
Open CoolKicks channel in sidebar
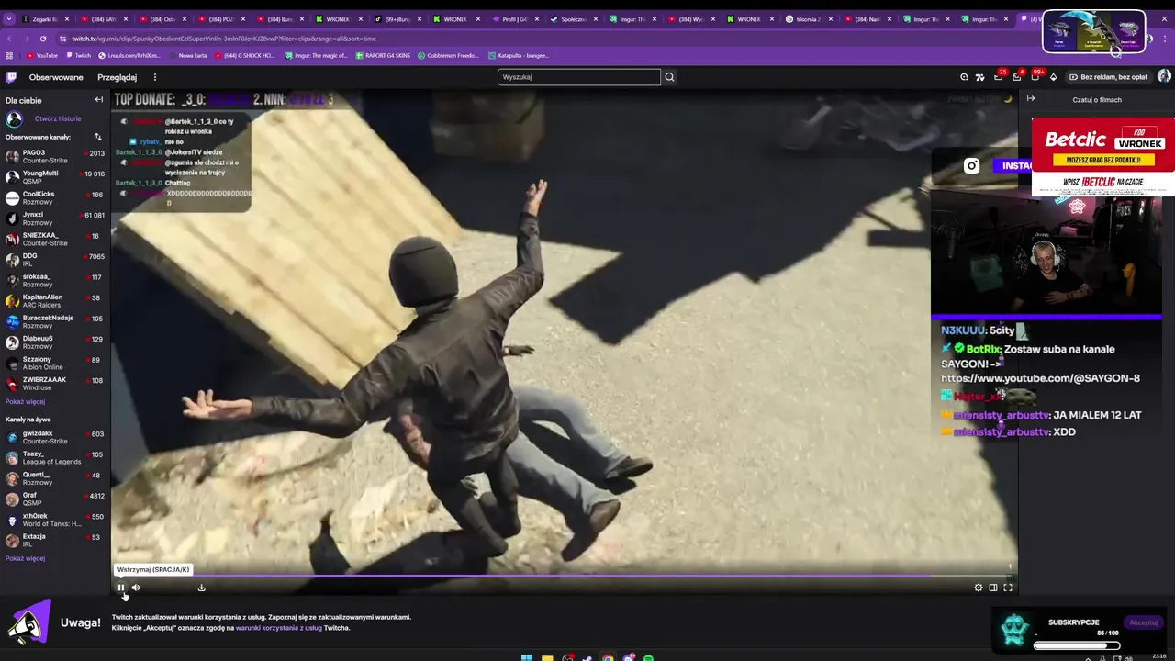click(x=55, y=197)
